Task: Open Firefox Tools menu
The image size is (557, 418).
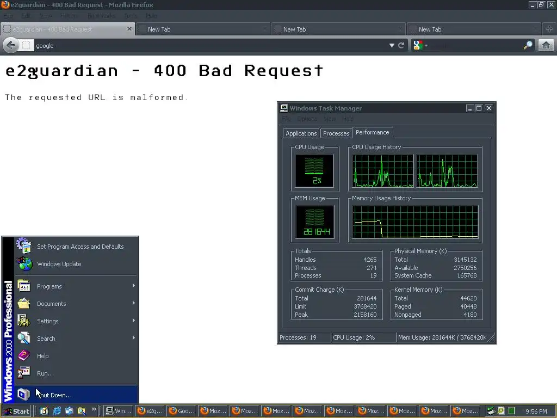Action: click(131, 16)
